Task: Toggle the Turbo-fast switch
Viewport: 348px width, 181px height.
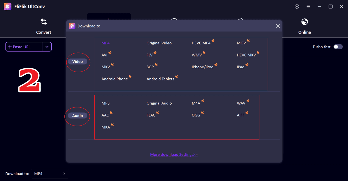Action: pyautogui.click(x=338, y=47)
